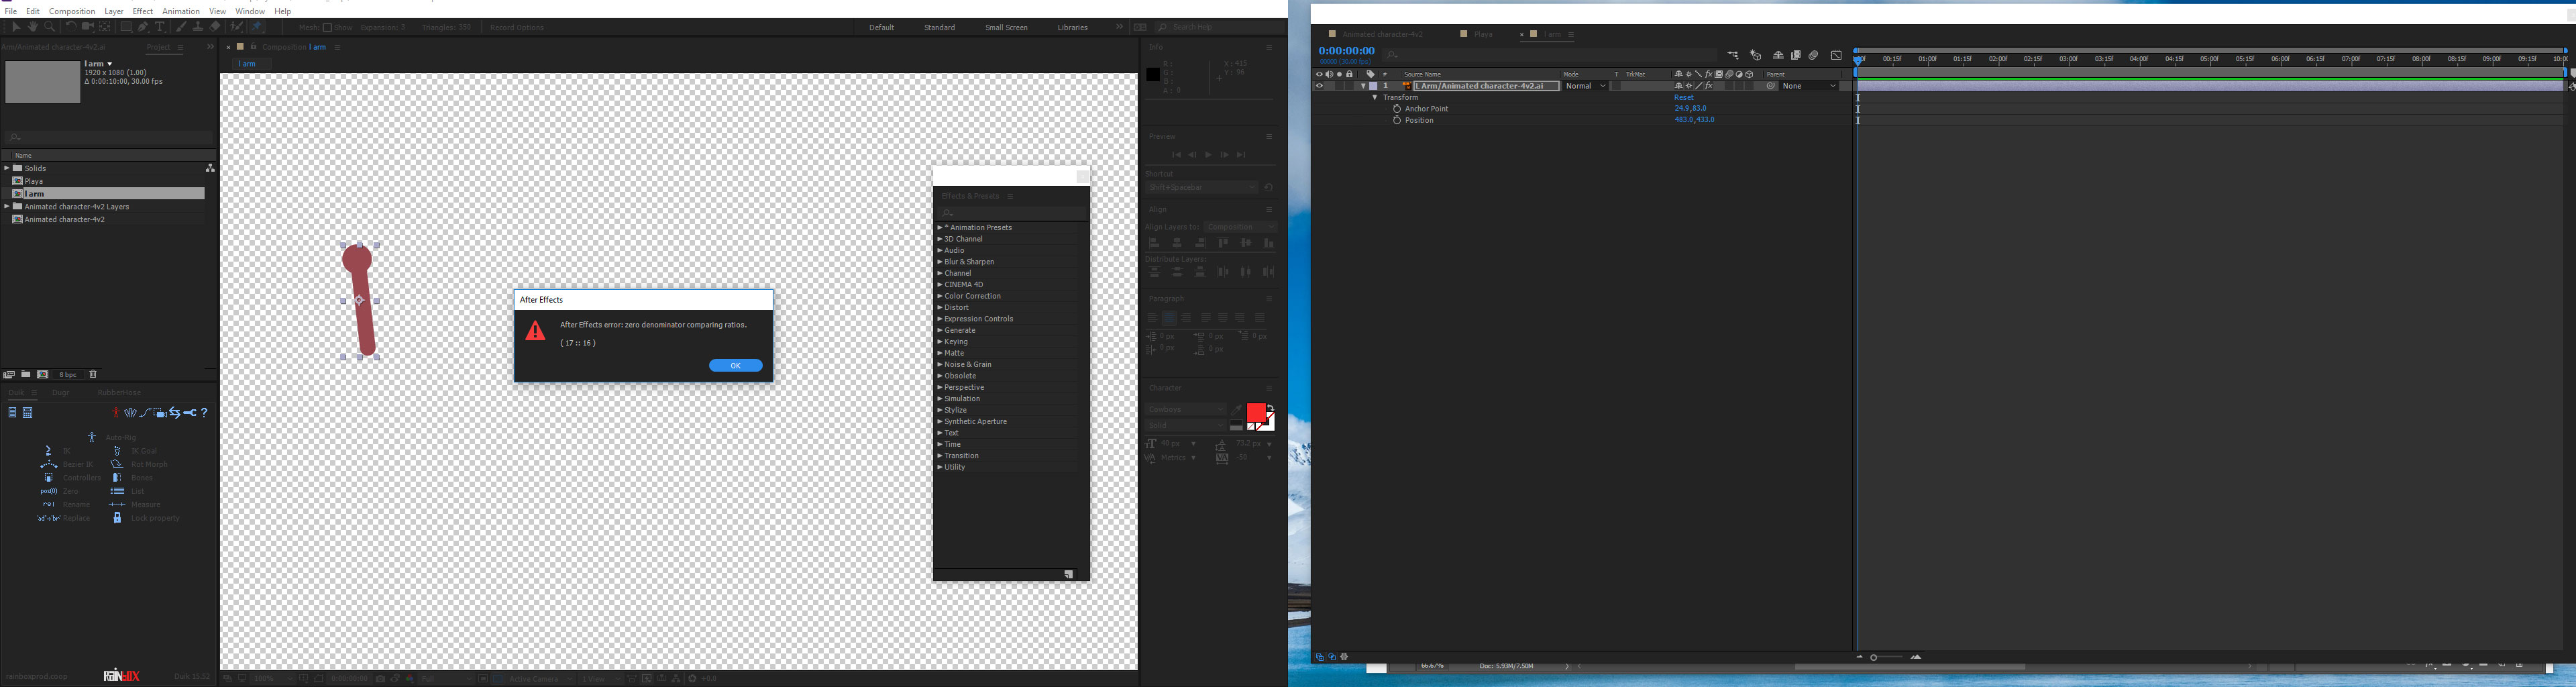Expand the Distort effects category

pyautogui.click(x=940, y=308)
